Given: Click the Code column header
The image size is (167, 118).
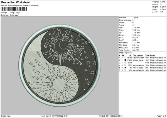Looking at the screenshot, I should (x=147, y=55).
